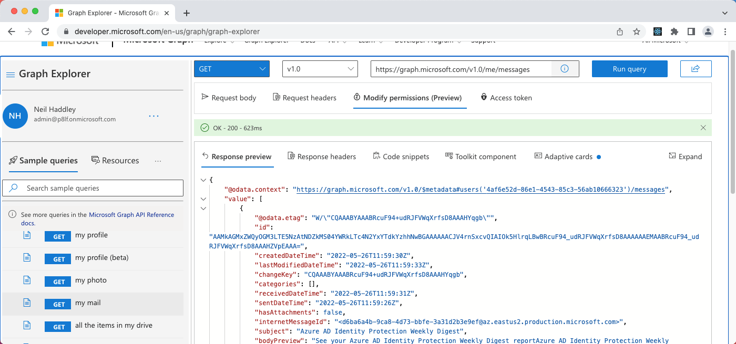The height and width of the screenshot is (344, 736).
Task: Open the profile ellipsis options menu
Action: [154, 116]
